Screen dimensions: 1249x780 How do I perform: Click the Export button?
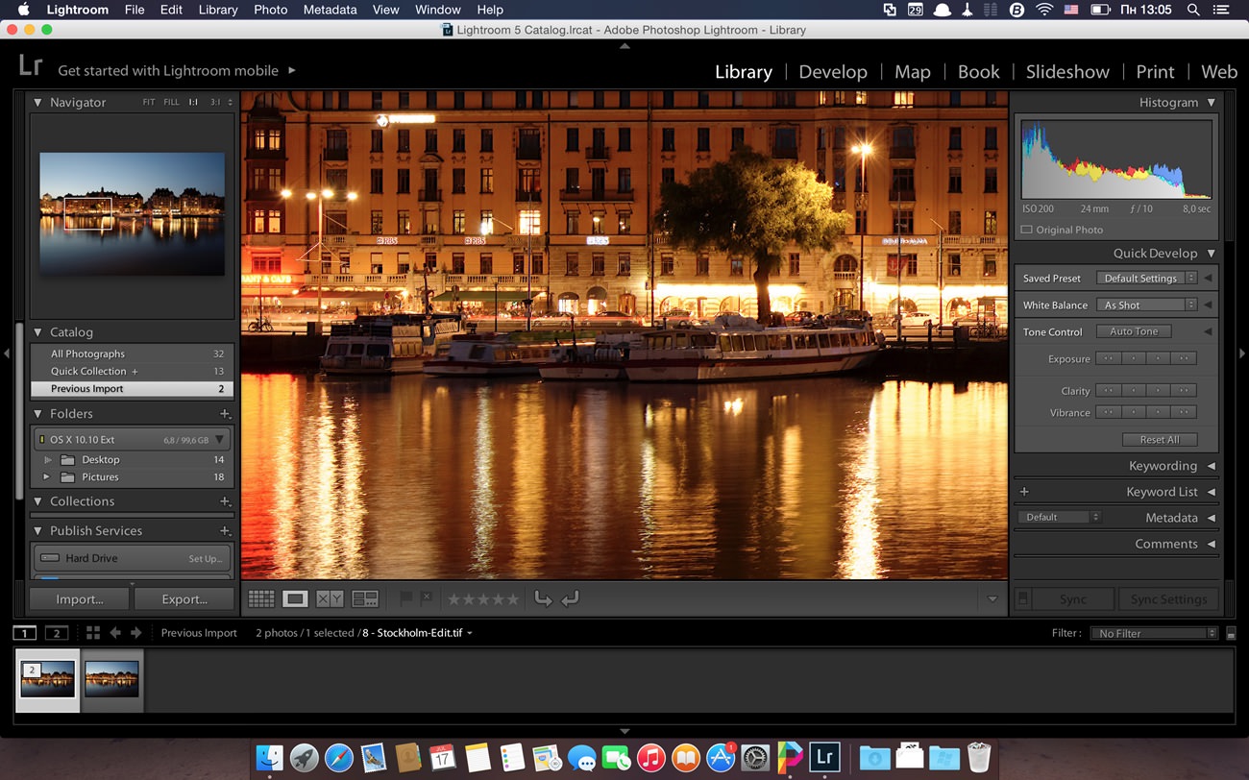click(x=184, y=597)
